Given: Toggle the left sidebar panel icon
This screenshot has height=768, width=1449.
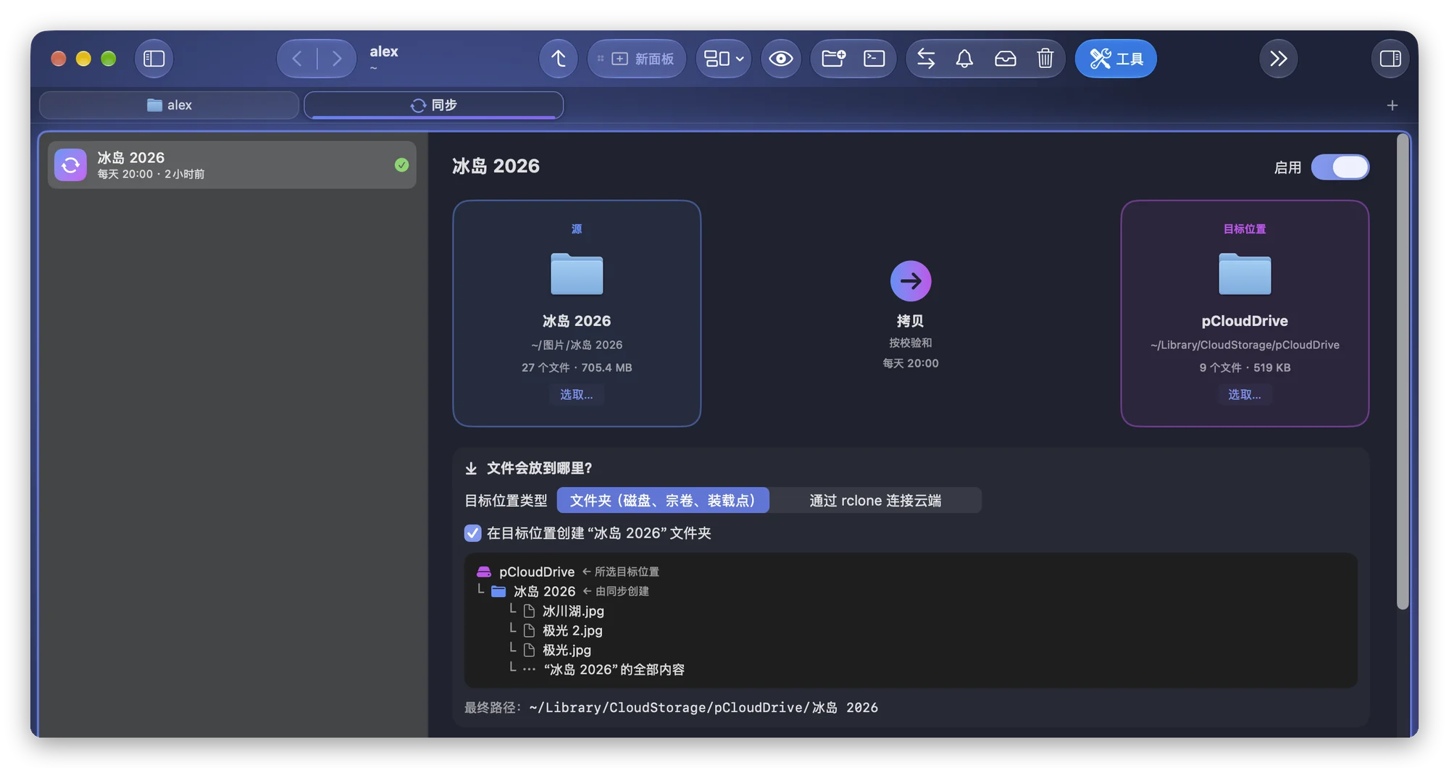Looking at the screenshot, I should 154,59.
